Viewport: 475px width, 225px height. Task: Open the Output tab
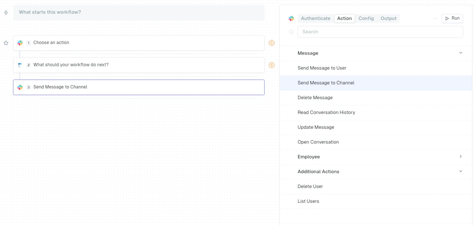(389, 18)
